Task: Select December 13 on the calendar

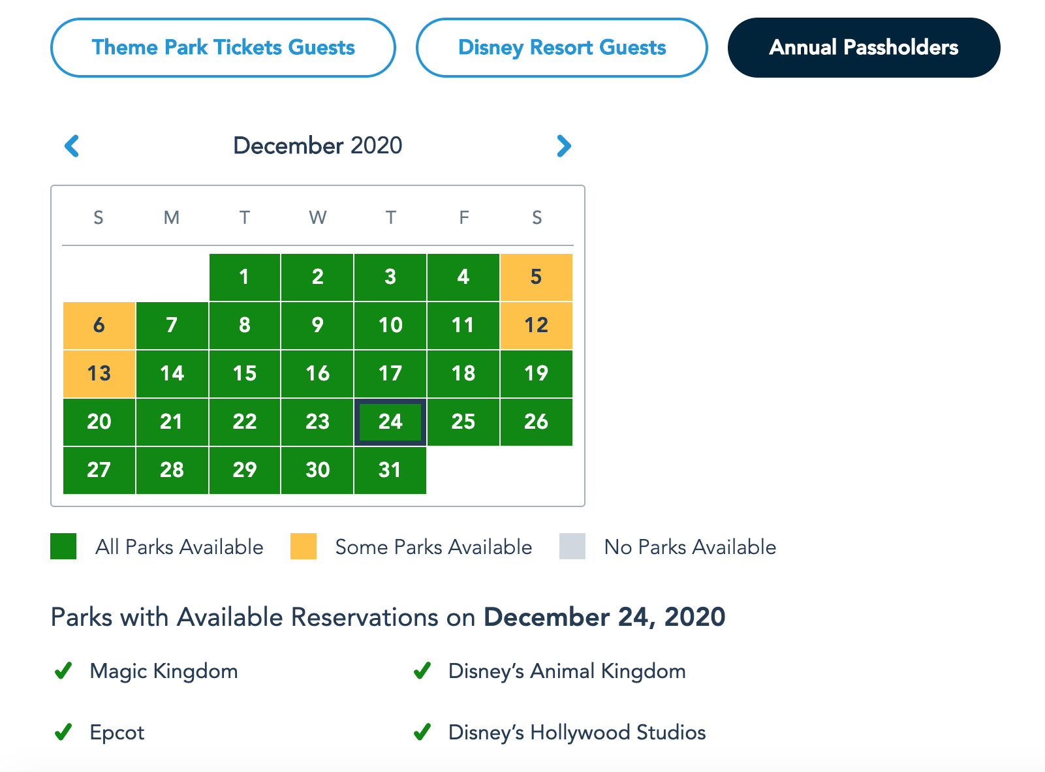Action: click(x=99, y=374)
